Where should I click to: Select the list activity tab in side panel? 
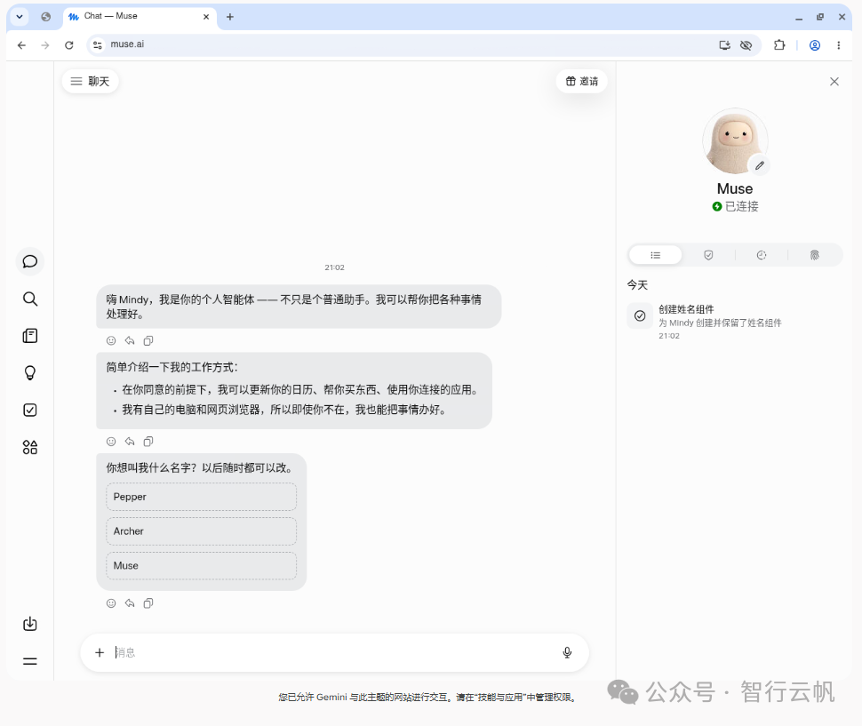point(655,255)
